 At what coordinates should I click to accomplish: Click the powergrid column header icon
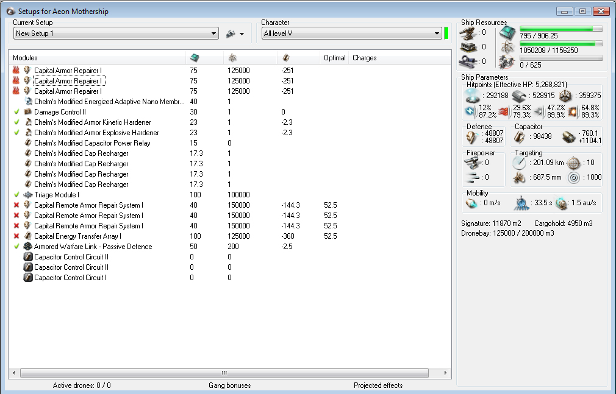(232, 58)
